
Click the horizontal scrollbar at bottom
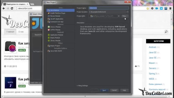pyautogui.click(x=85, y=96)
